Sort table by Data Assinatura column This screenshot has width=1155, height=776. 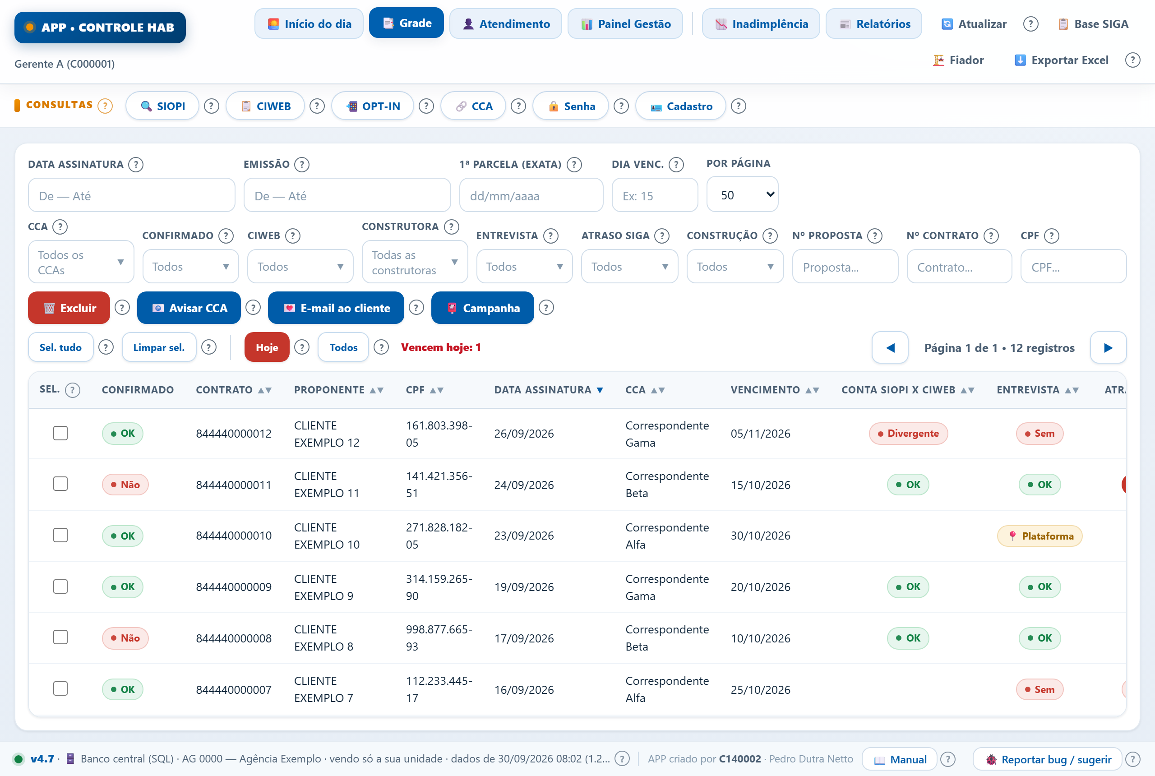click(548, 390)
